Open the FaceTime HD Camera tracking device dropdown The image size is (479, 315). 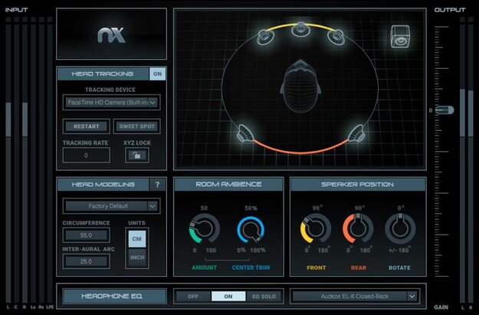111,103
